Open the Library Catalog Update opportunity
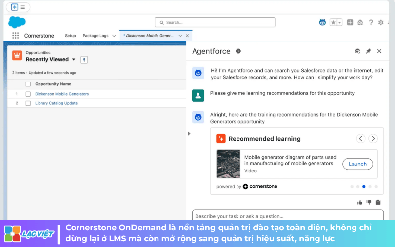Screen dimensions: 395x247 (x=56, y=103)
